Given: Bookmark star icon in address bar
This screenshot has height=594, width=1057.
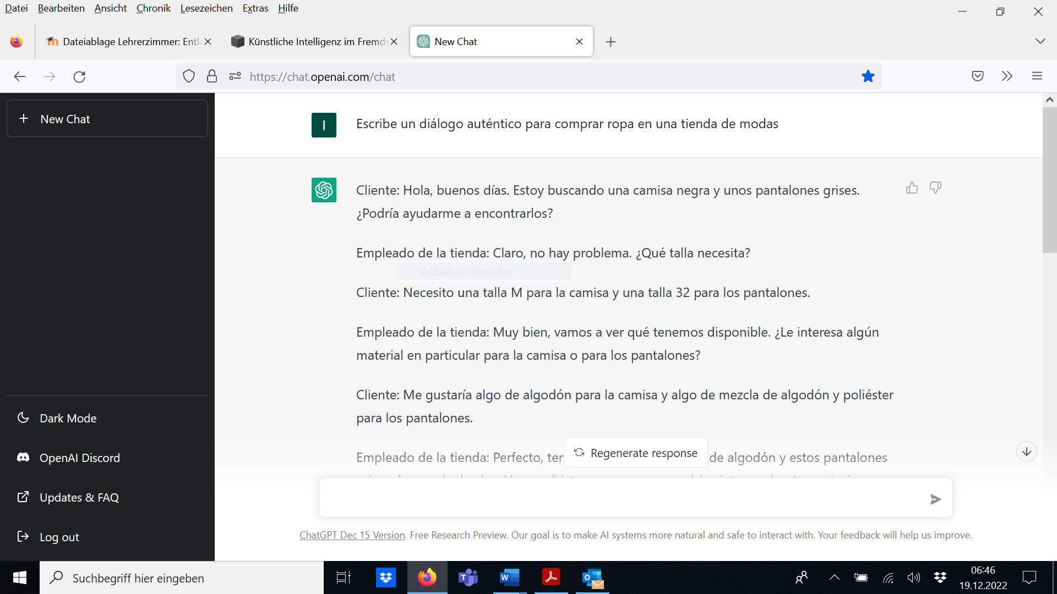Looking at the screenshot, I should (868, 76).
